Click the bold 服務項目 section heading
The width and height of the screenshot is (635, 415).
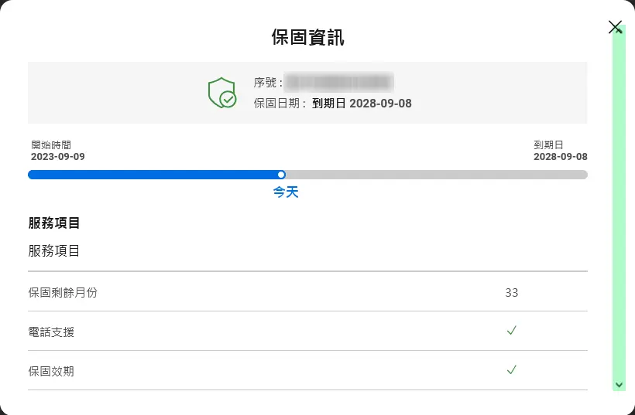[54, 223]
